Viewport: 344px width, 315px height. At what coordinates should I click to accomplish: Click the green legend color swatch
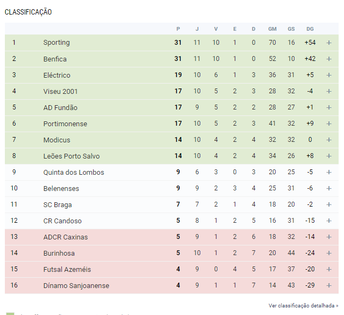coord(10,314)
